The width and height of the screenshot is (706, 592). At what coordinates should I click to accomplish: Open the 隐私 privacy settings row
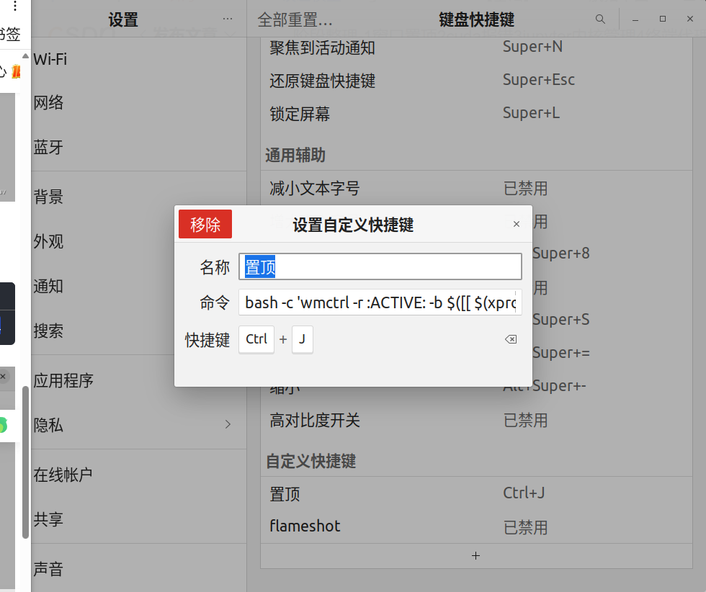pyautogui.click(x=139, y=425)
